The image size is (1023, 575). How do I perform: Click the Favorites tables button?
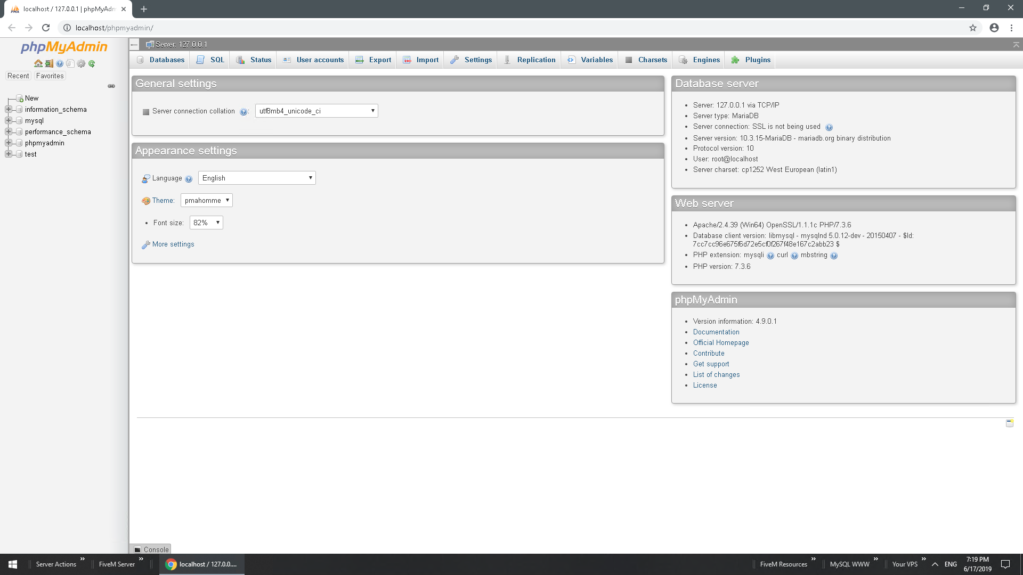[x=50, y=76]
